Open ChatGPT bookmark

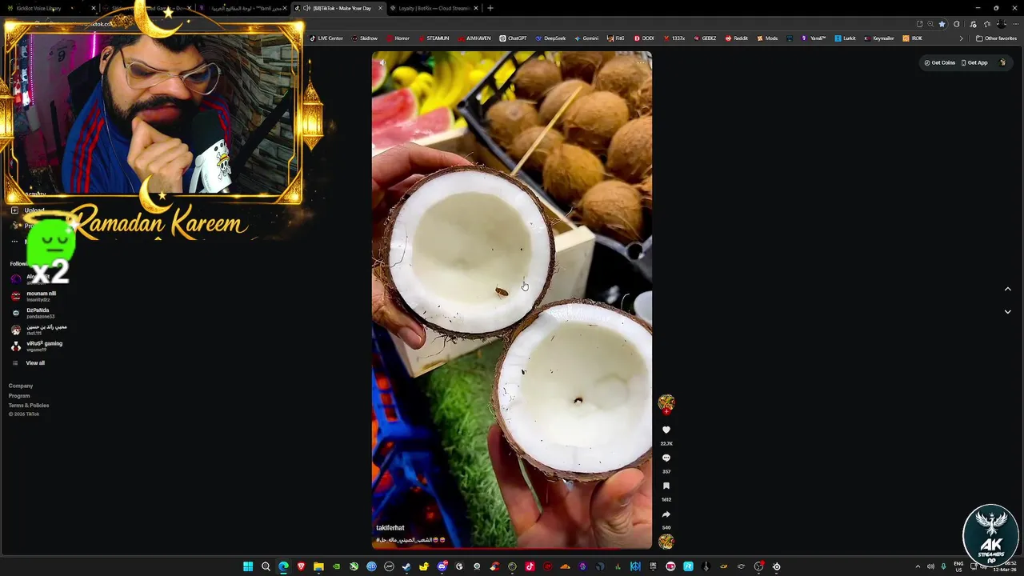coord(513,38)
